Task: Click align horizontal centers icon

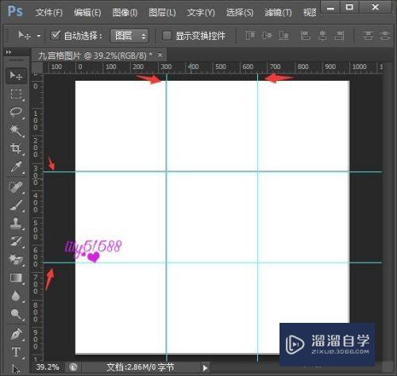Action: 322,36
